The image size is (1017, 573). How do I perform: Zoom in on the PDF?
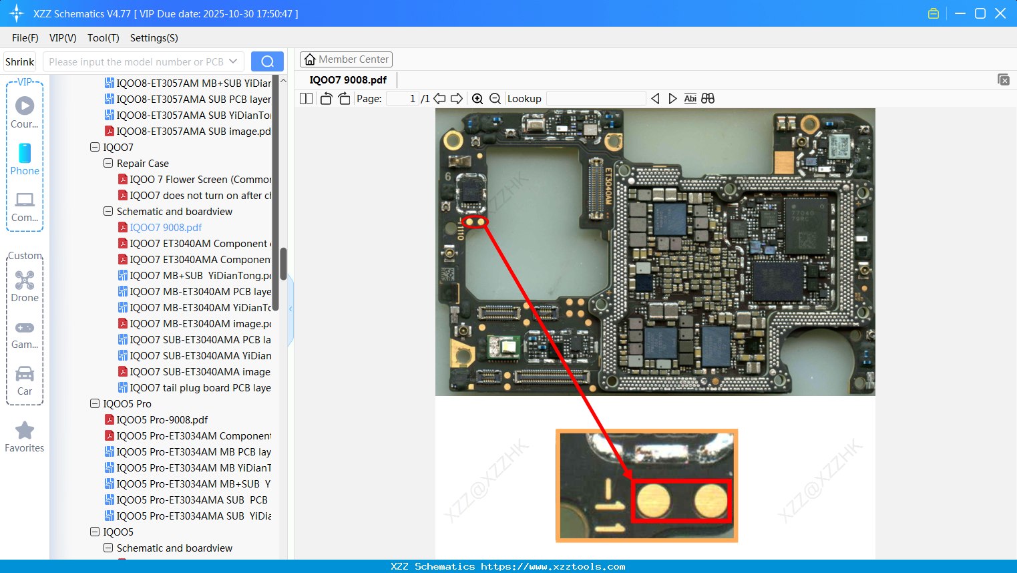pyautogui.click(x=477, y=98)
